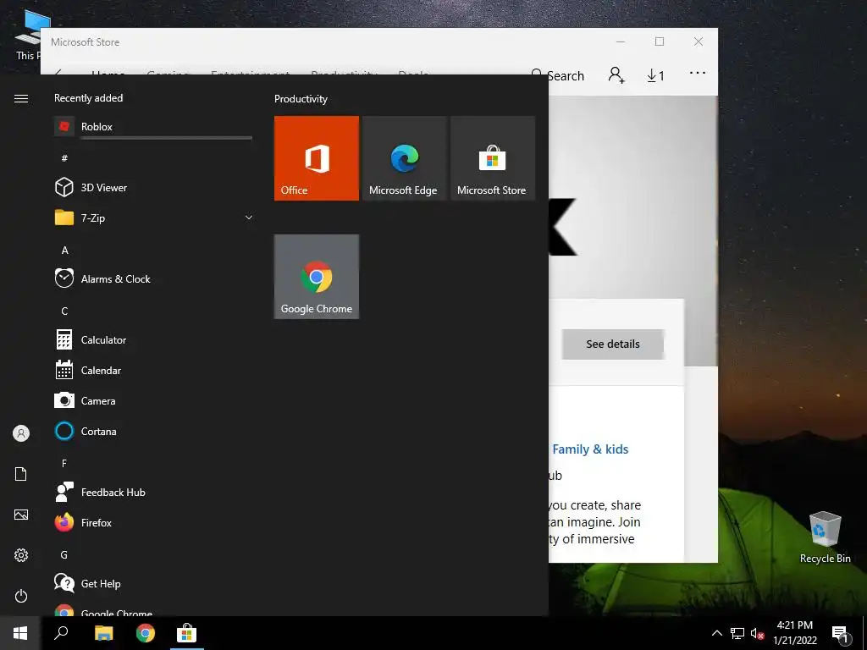Open taskbar search magnifier

coord(61,633)
